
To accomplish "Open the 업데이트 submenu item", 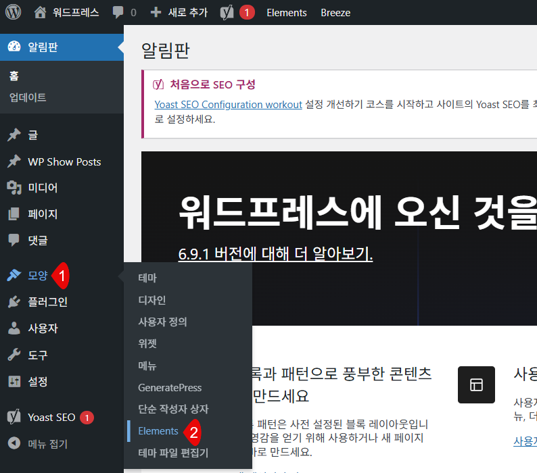I will coord(28,97).
